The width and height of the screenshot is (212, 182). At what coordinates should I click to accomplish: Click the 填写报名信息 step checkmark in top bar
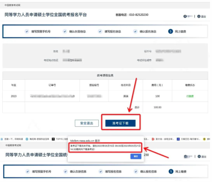tap(100, 31)
